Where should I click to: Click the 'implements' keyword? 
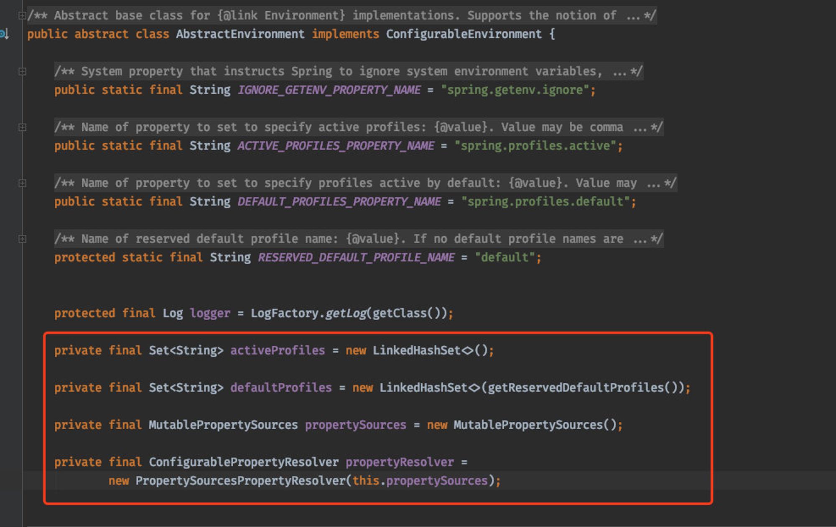click(346, 34)
